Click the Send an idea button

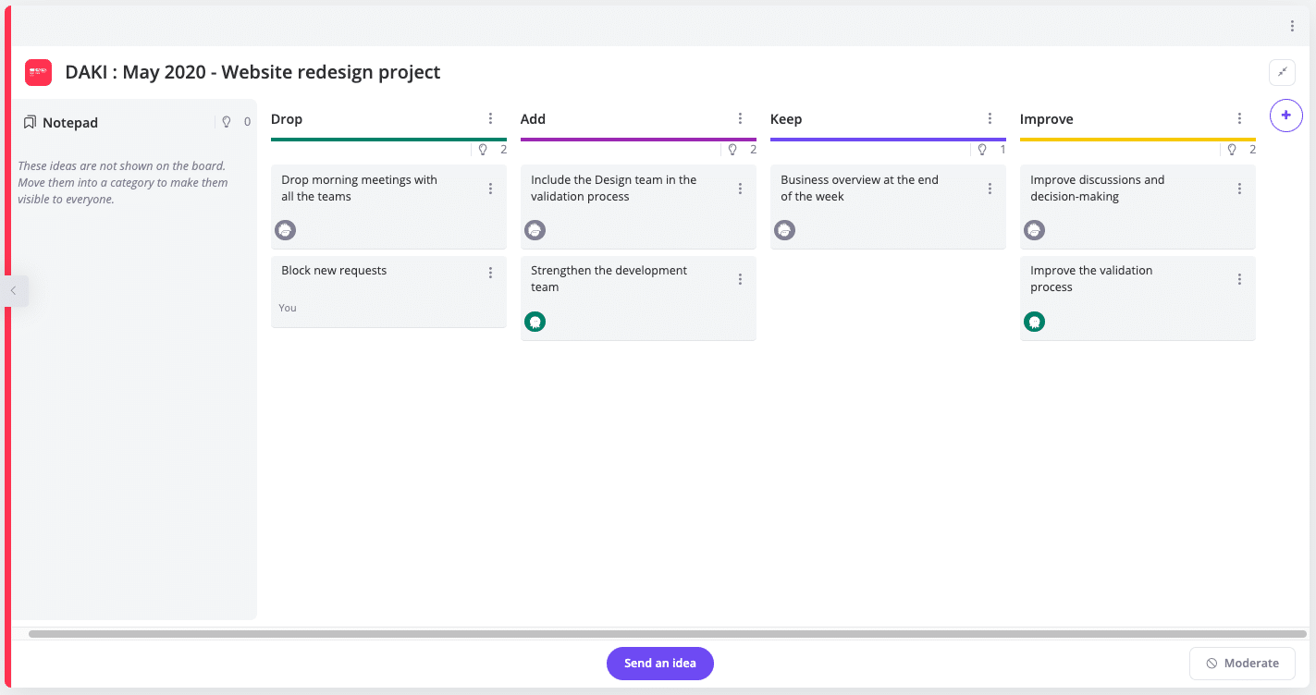[x=659, y=663]
